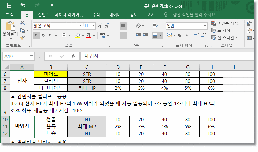Open the Customize Quick Access Toolbar dropdown
Screen dimensions: 258x152
coord(52,5)
